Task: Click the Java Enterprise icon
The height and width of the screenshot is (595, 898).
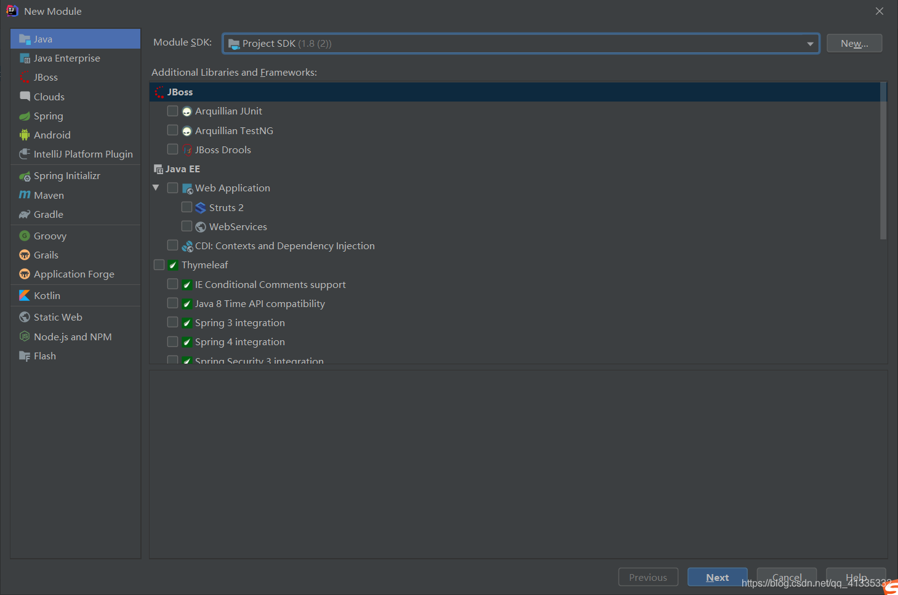Action: coord(25,58)
